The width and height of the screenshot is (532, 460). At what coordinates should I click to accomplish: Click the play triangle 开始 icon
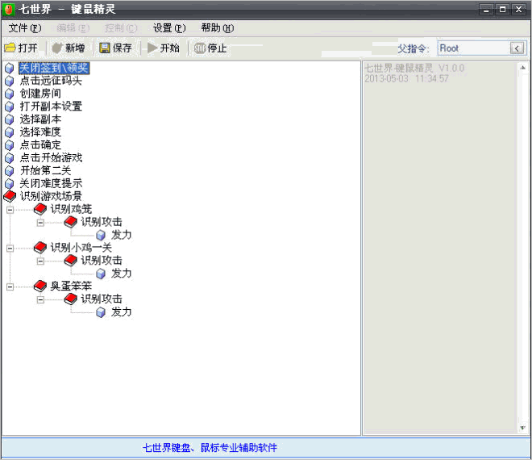click(x=152, y=48)
